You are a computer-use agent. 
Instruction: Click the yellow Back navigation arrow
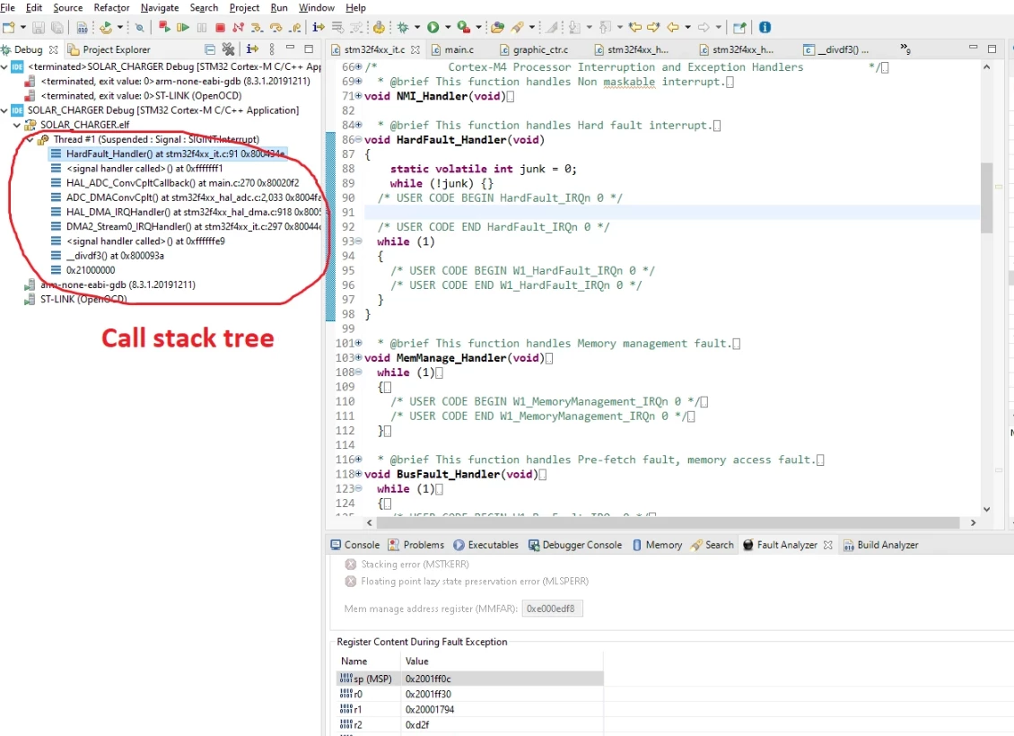tap(672, 27)
